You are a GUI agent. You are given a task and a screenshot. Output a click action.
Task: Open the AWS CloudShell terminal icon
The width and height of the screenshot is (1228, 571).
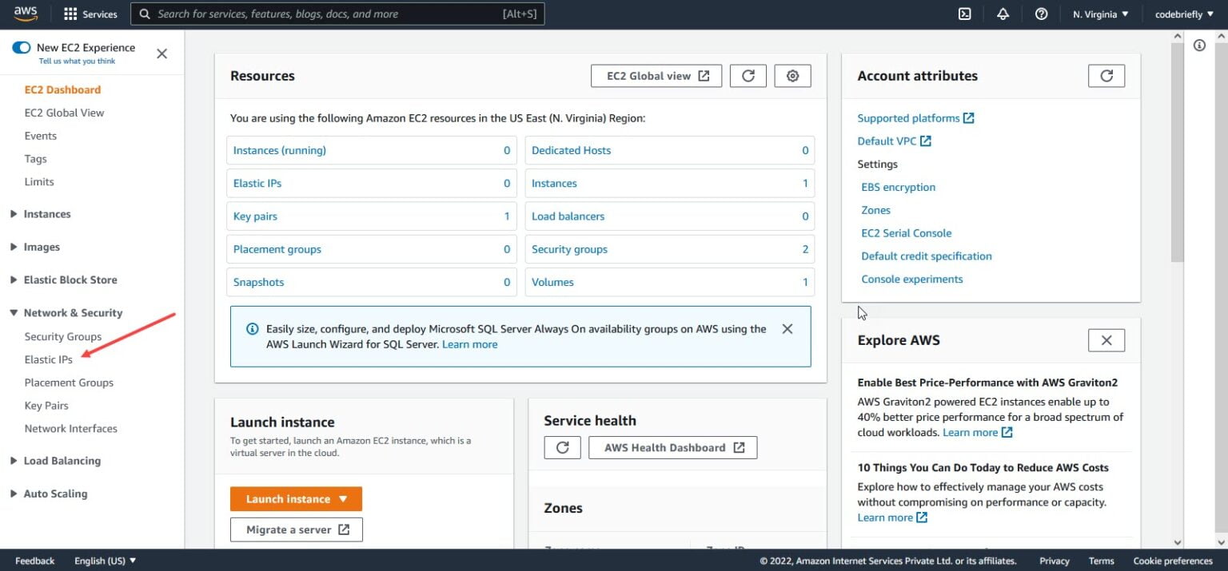coord(964,14)
